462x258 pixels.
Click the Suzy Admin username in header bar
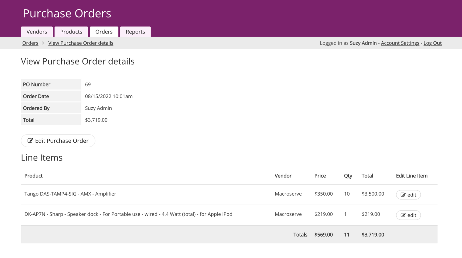click(363, 43)
